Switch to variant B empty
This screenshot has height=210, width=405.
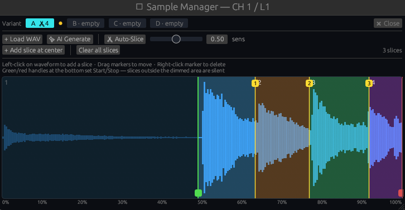coord(85,23)
